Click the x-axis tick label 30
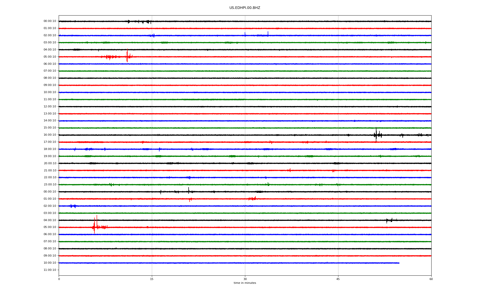Image resolution: width=490 pixels, height=306 pixels. pos(245,279)
